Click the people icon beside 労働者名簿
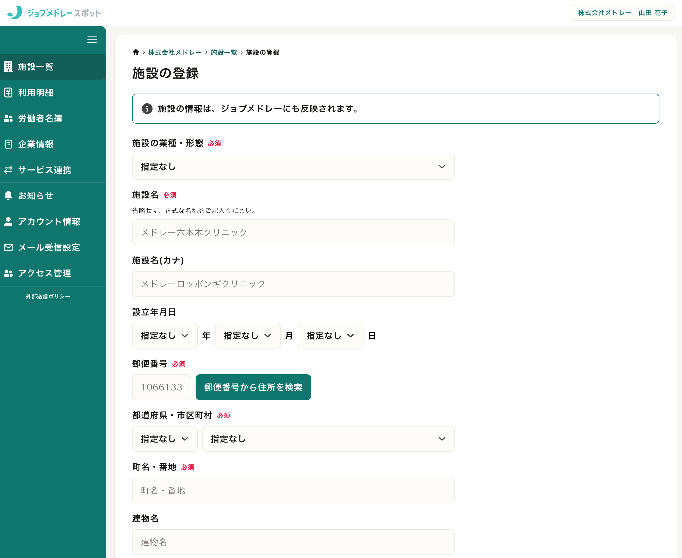Image resolution: width=682 pixels, height=558 pixels. point(8,119)
